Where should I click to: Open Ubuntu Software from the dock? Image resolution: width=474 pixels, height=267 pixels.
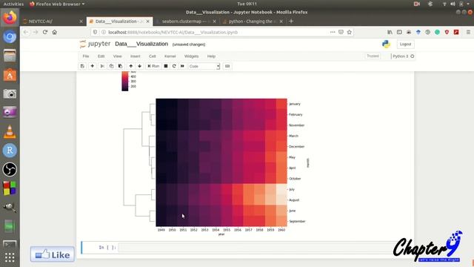point(10,75)
